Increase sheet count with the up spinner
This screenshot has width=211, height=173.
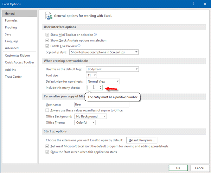click(x=101, y=86)
